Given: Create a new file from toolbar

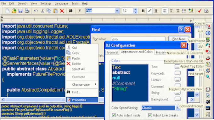Looking at the screenshot, I should (7, 11).
